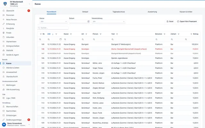The height and width of the screenshot is (128, 205).
Task: Open the Datum calendar picker icon
Action: (x=88, y=21)
